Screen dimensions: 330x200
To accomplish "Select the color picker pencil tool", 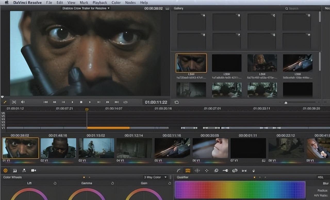I will (5, 102).
